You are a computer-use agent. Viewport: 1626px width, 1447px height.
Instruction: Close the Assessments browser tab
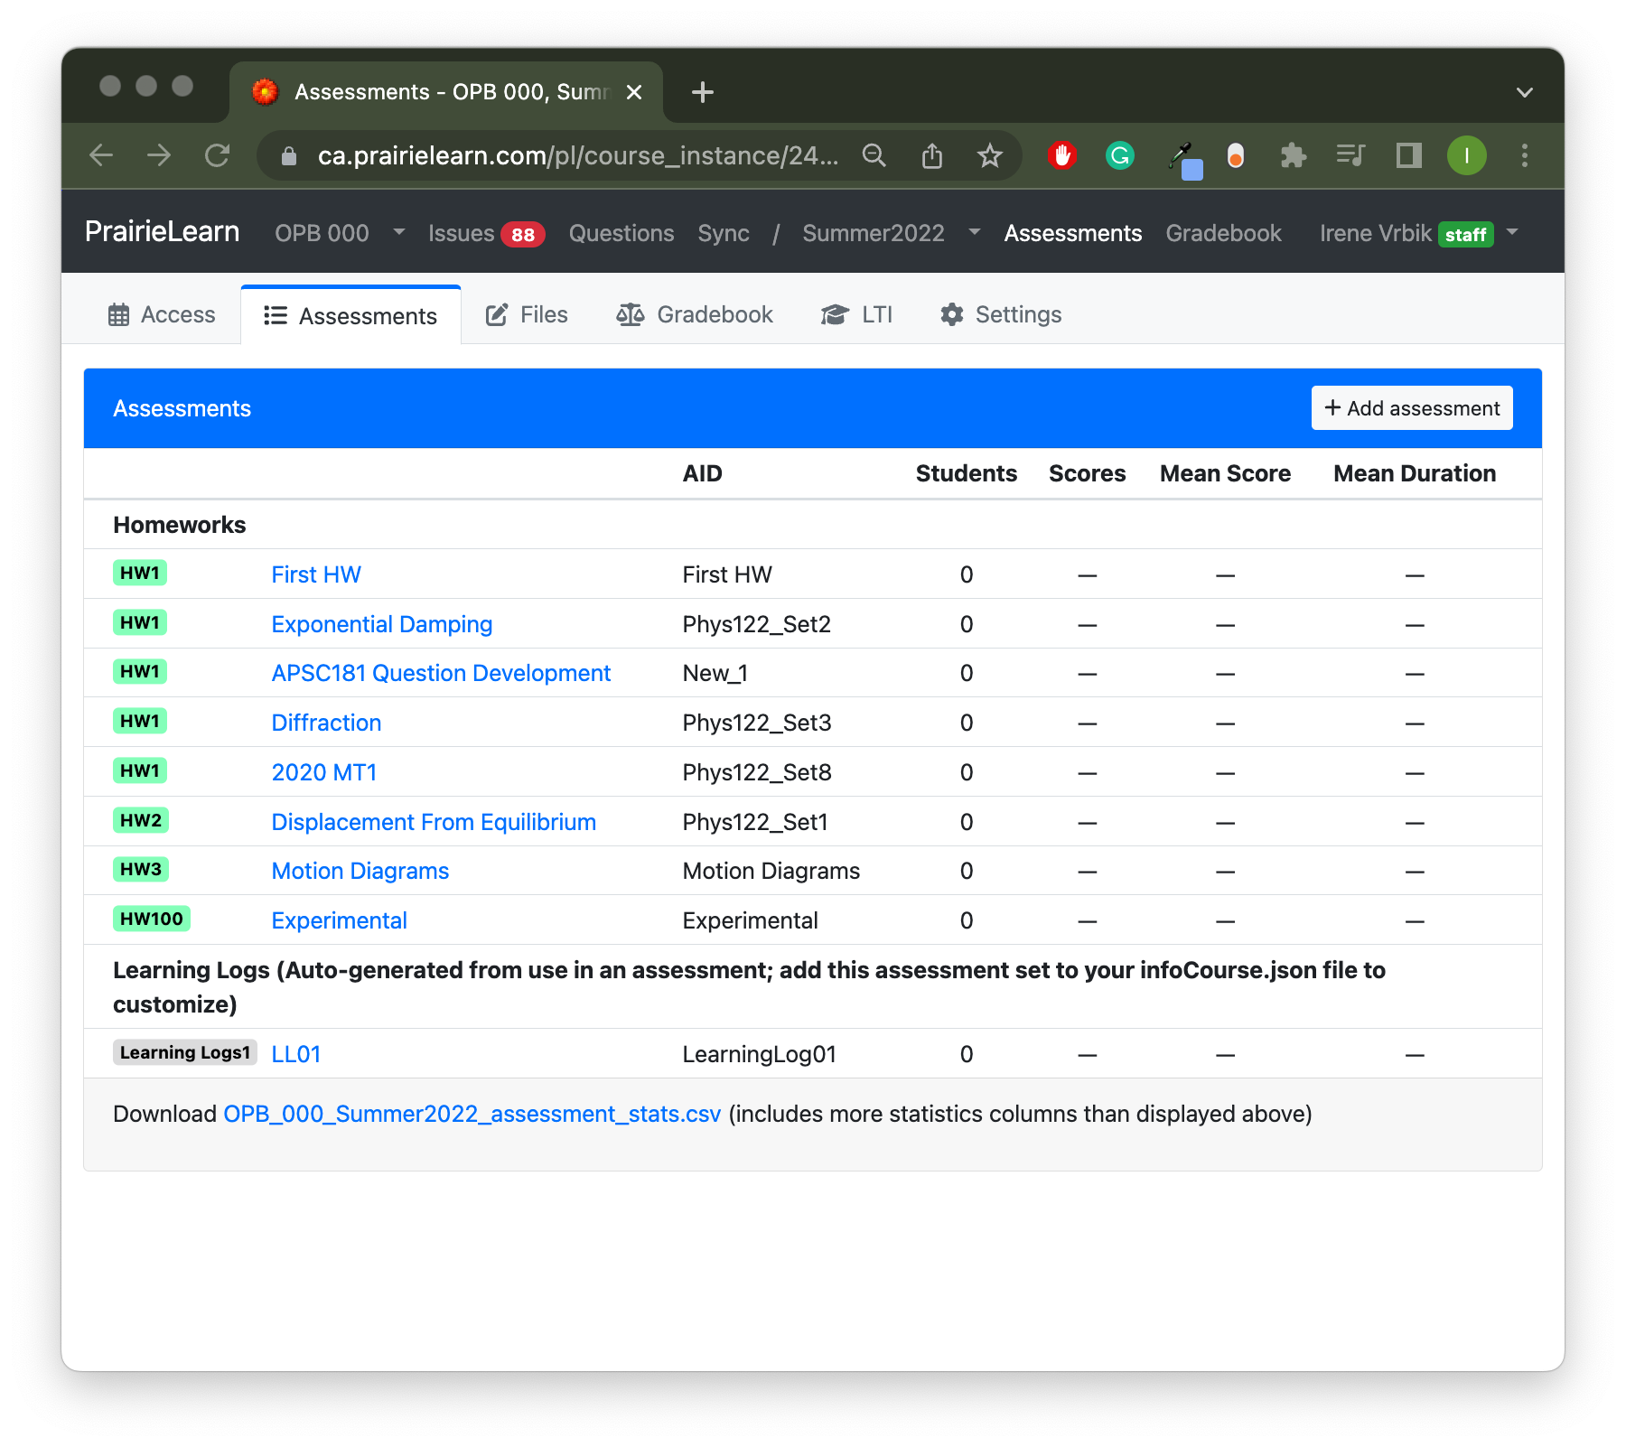click(634, 92)
